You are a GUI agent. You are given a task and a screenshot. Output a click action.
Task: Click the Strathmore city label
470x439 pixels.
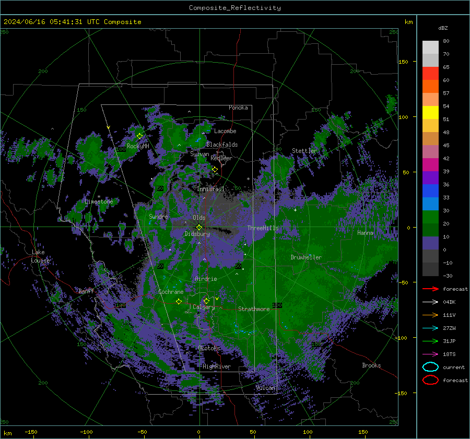tap(254, 309)
